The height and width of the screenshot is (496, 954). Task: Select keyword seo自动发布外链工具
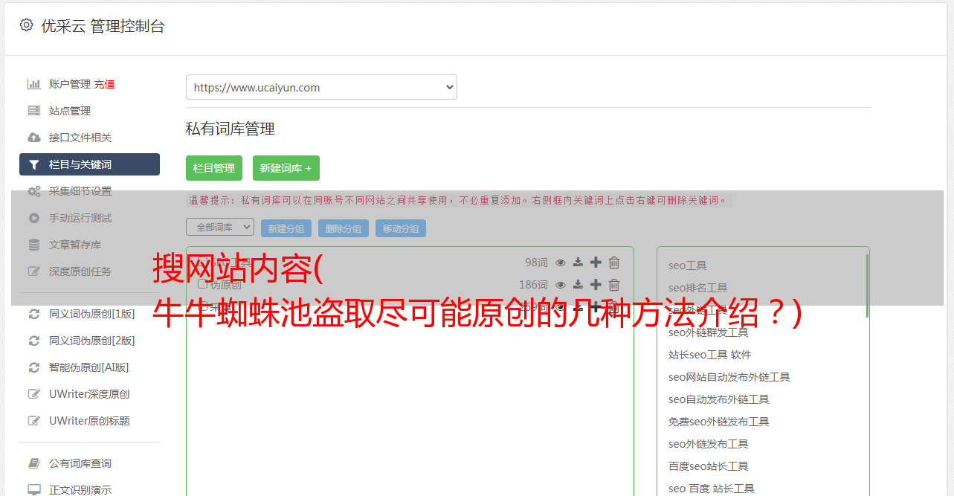coord(719,399)
